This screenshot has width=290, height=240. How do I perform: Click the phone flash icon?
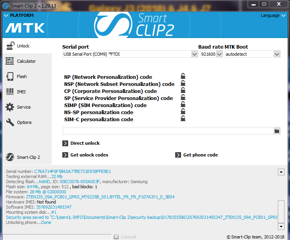pos(10,76)
